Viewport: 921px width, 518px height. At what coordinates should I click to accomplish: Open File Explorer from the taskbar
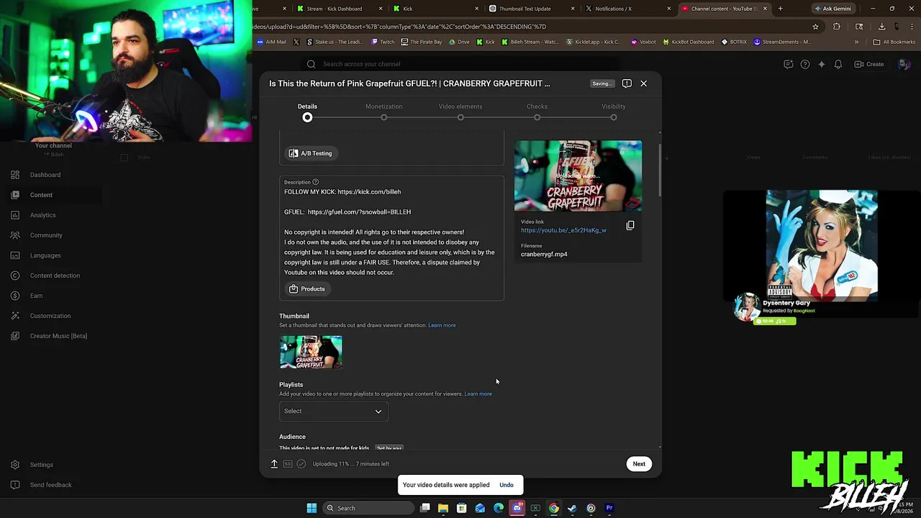[x=443, y=508]
